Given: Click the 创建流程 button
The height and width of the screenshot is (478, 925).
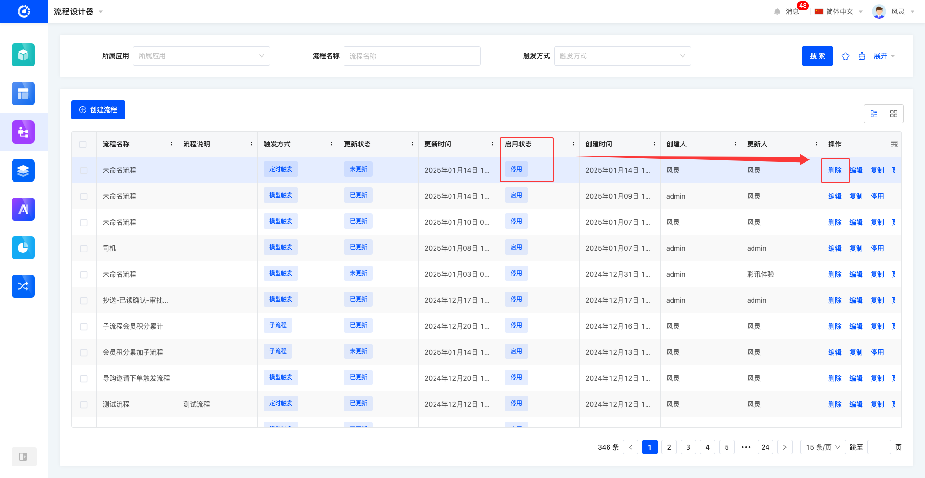Looking at the screenshot, I should (98, 110).
